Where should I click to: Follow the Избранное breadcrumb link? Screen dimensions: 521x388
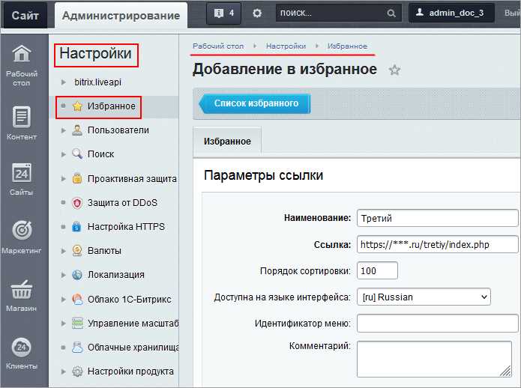point(347,46)
